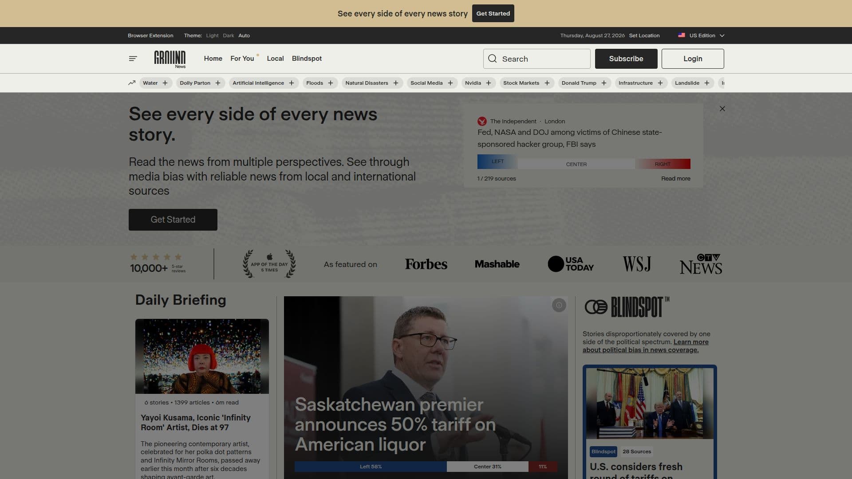This screenshot has width=852, height=479.
Task: Add Dolly Parton topic with plus icon
Action: (218, 83)
